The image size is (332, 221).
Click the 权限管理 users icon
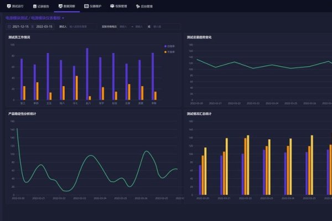(x=112, y=6)
